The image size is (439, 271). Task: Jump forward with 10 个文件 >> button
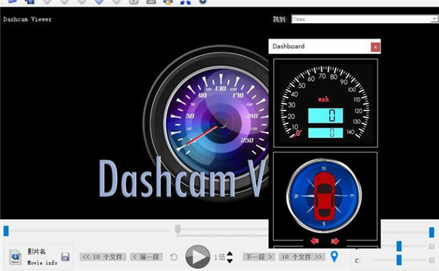(x=301, y=256)
